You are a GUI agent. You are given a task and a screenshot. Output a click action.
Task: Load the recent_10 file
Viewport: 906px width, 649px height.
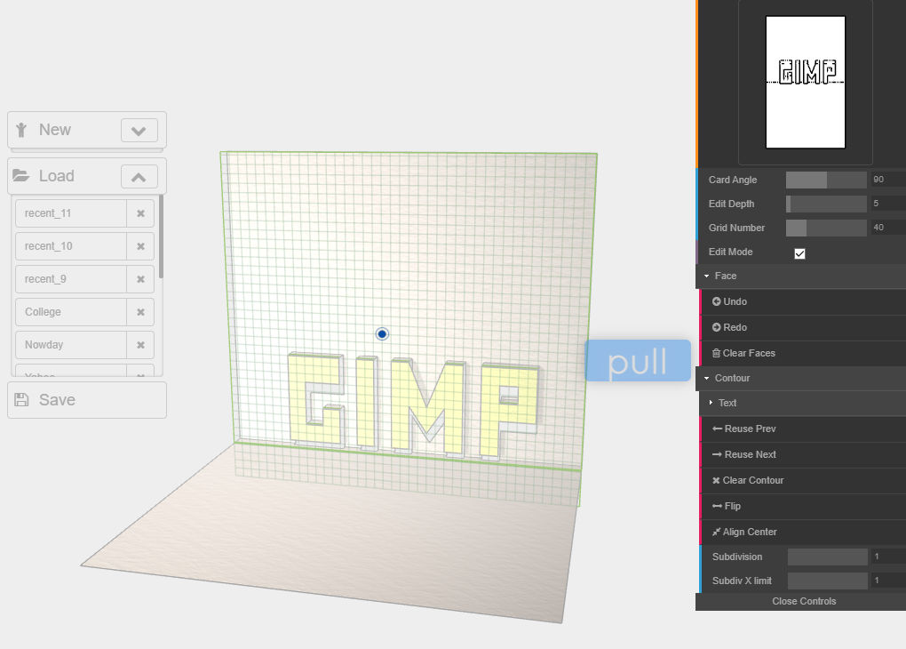point(71,246)
